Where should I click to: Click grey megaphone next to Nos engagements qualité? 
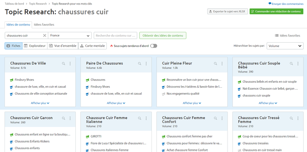coord(163,94)
